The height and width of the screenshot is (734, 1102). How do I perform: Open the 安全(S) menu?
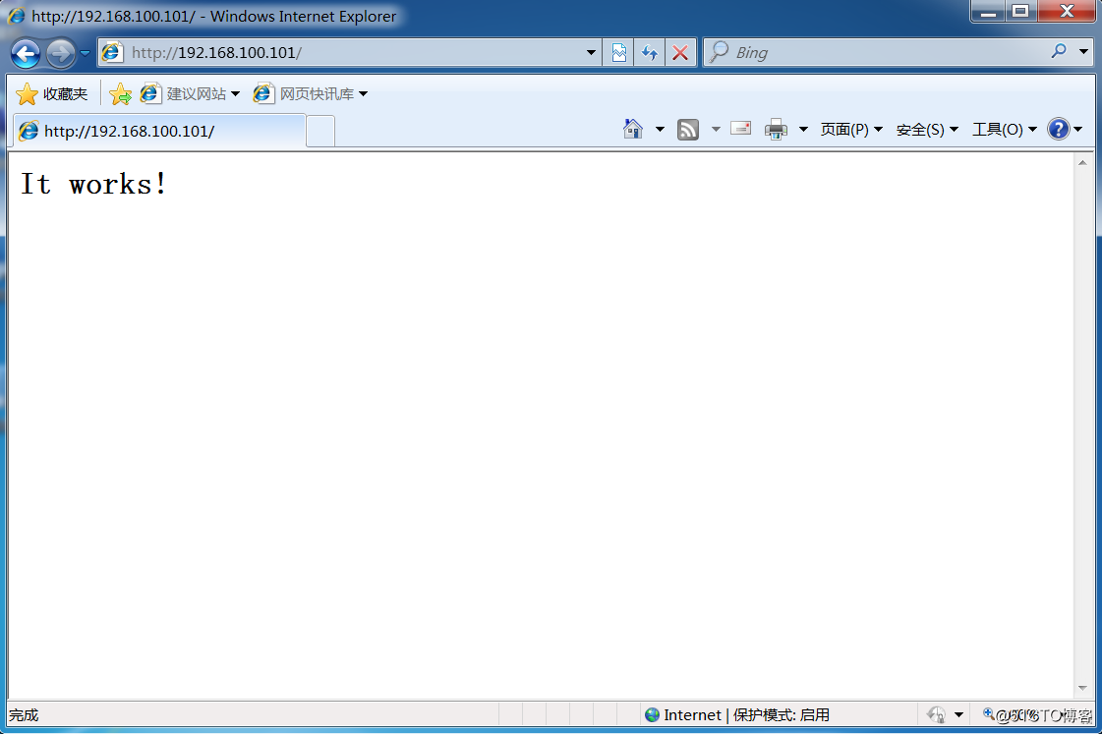point(927,130)
